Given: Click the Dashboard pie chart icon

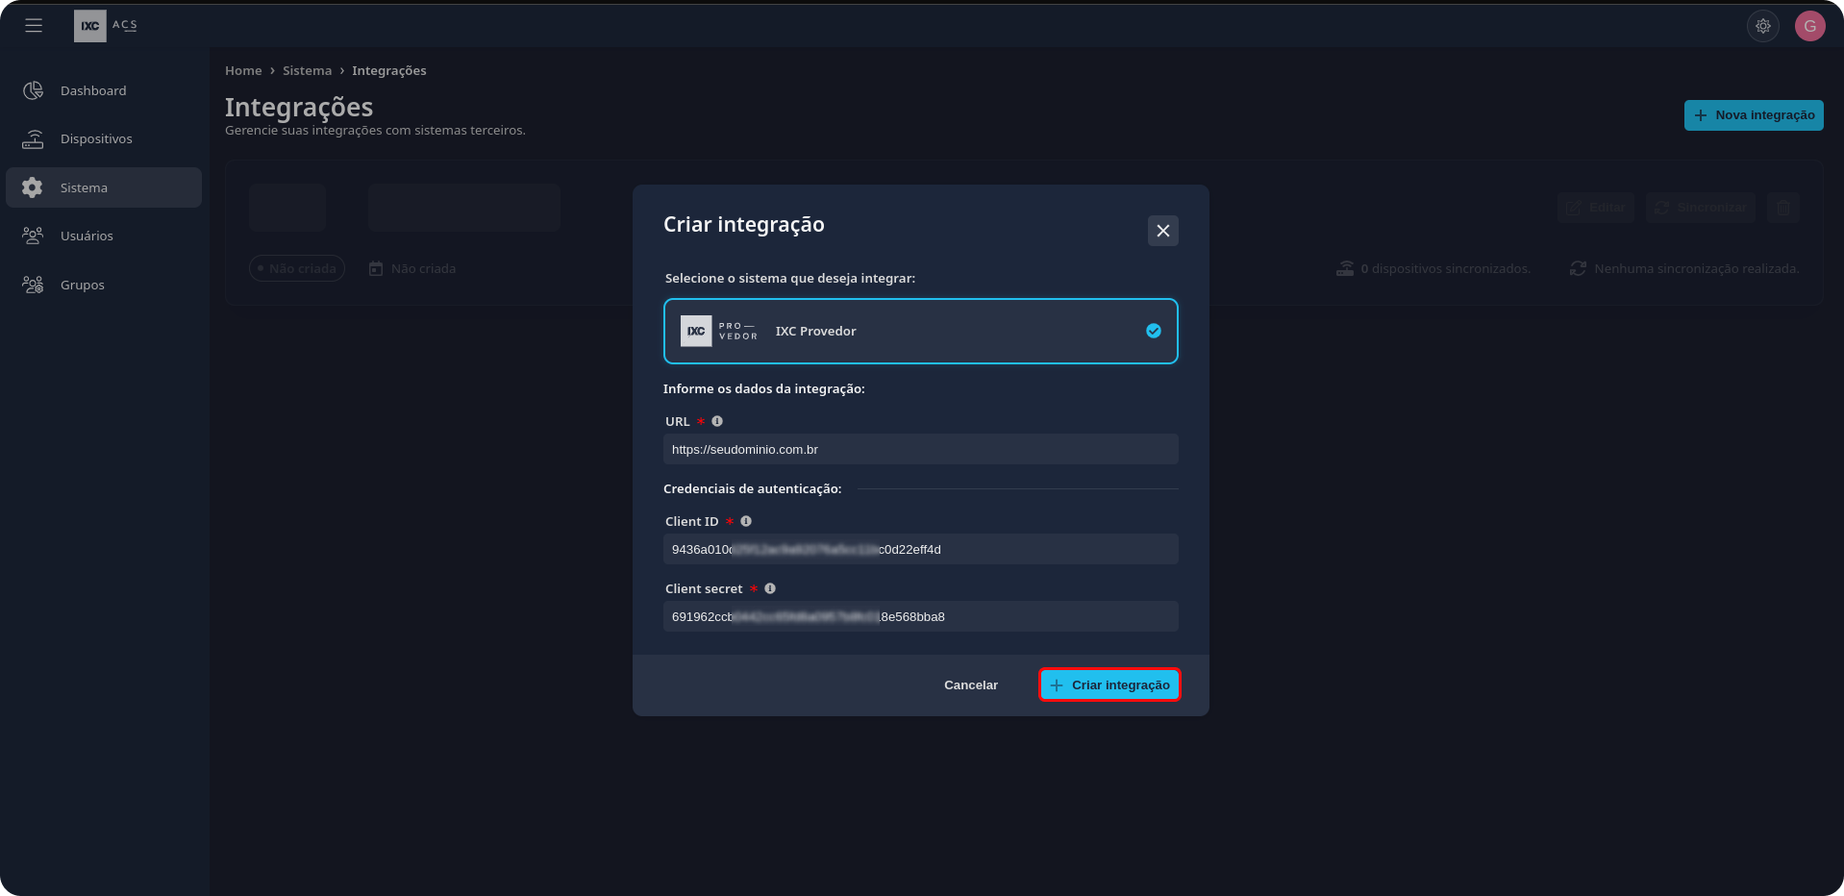Looking at the screenshot, I should click(x=33, y=90).
